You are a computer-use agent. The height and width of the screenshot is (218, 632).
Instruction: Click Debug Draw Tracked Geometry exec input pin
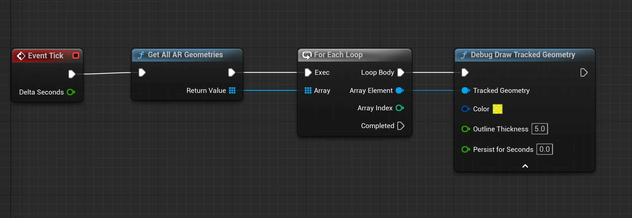[x=465, y=72]
